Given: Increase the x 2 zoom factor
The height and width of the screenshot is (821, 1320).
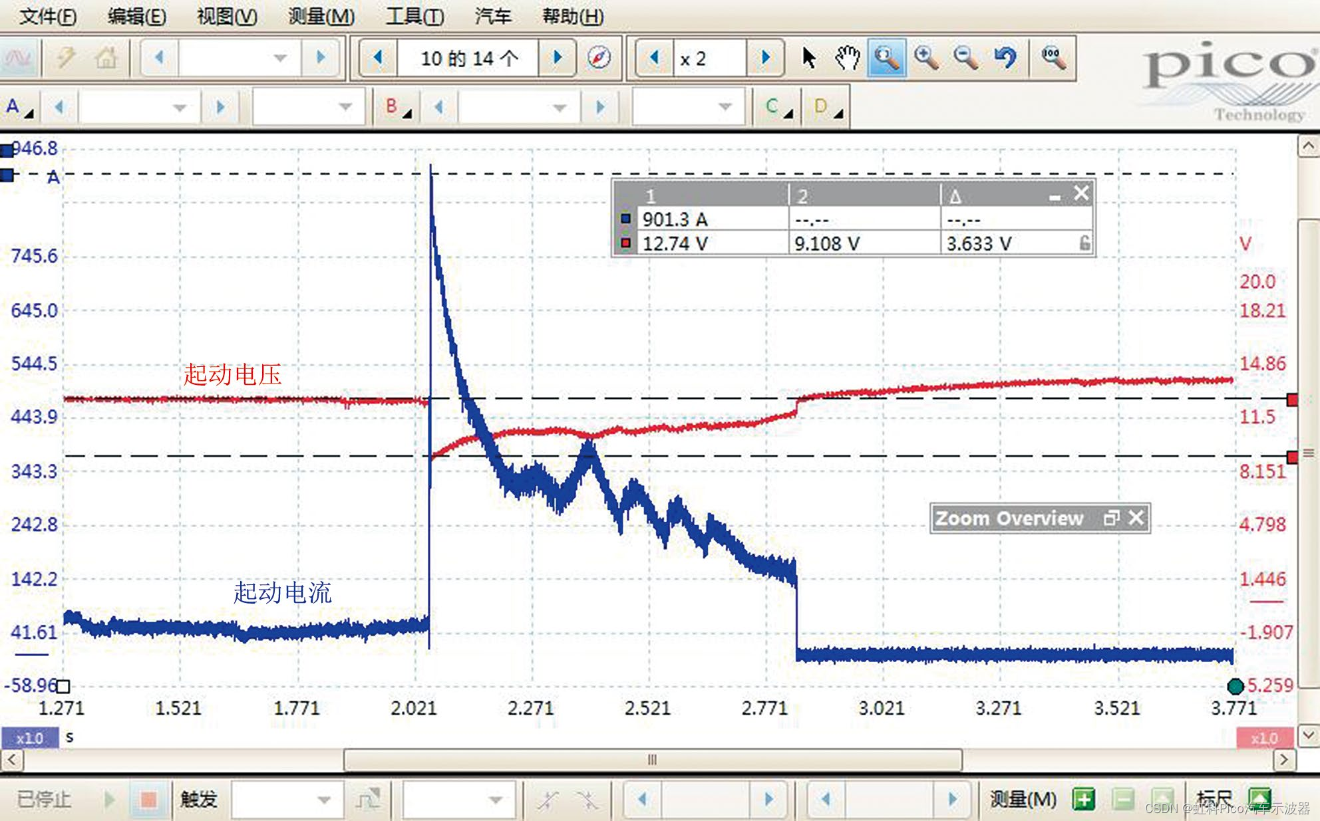Looking at the screenshot, I should point(765,59).
